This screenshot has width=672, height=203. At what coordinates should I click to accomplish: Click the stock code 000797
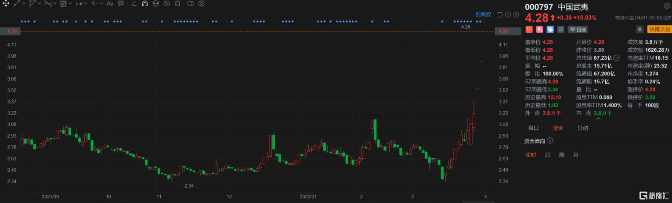(539, 7)
